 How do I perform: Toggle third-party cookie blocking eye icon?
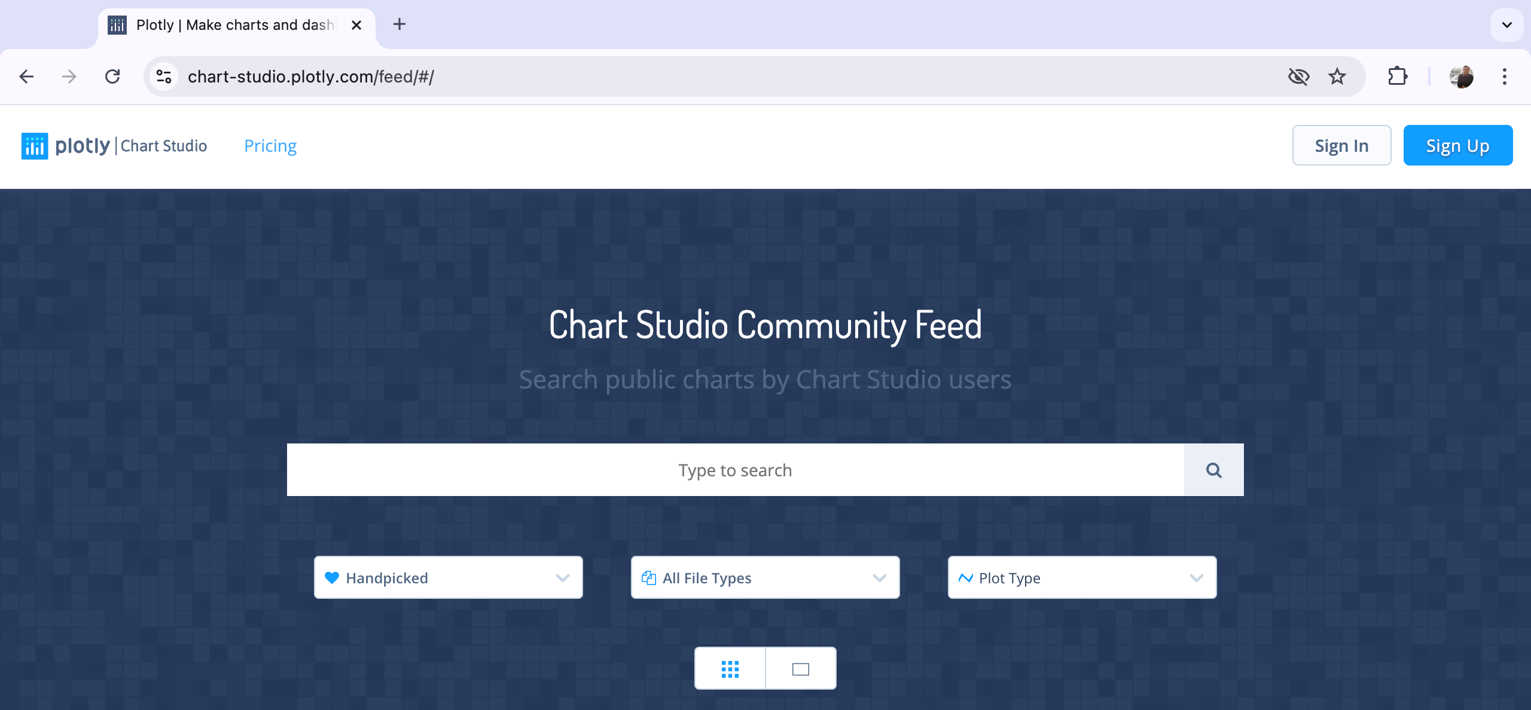click(1298, 76)
